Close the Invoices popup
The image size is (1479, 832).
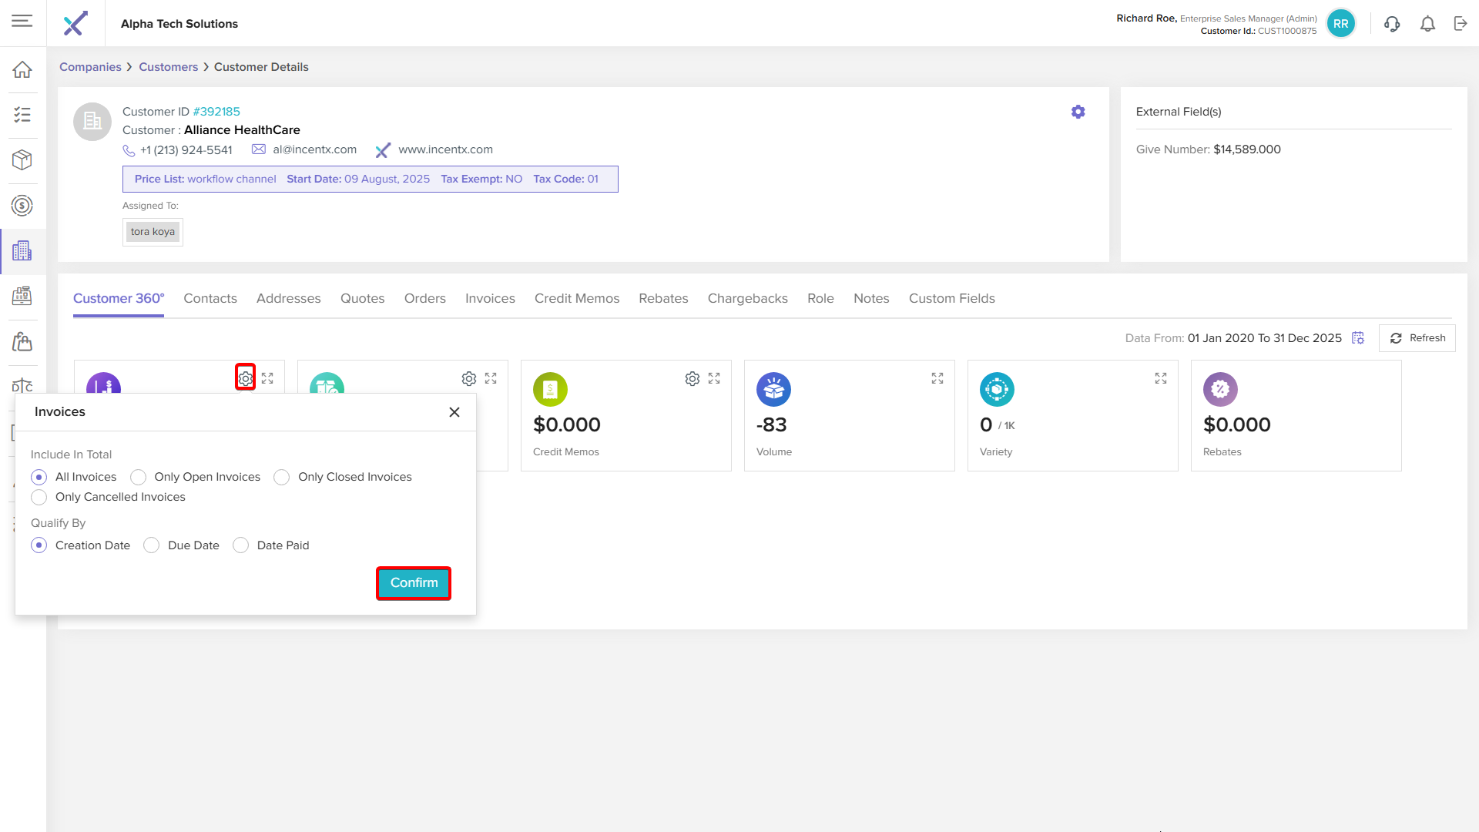454,412
